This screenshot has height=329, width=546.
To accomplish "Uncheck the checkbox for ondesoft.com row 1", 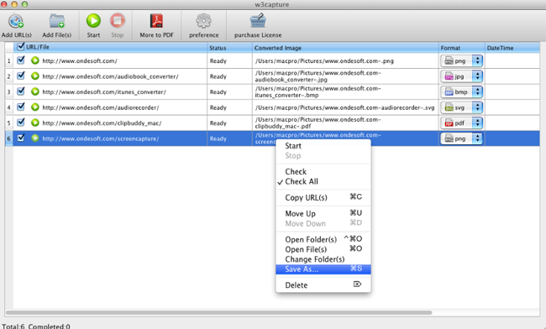I will point(21,60).
